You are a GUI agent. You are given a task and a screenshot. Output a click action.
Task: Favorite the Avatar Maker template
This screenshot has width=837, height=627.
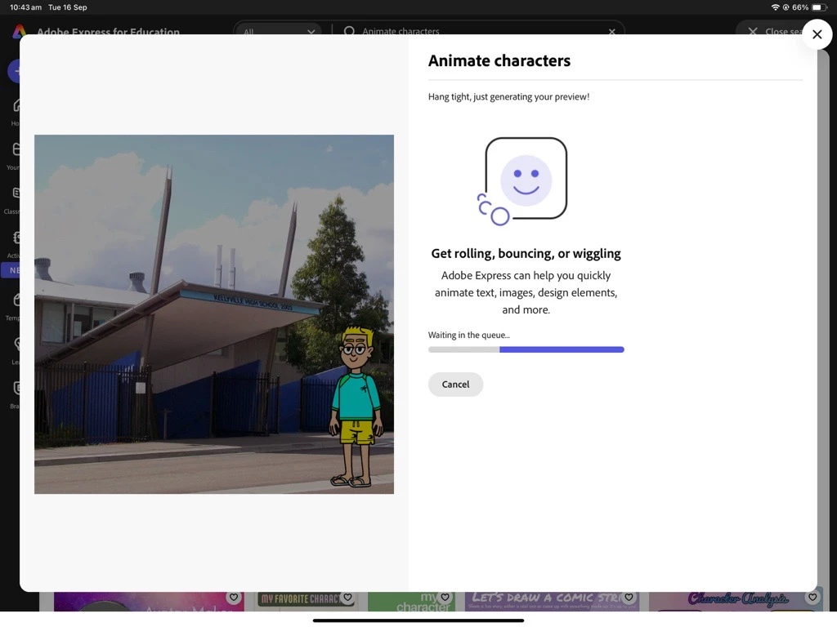(x=234, y=598)
